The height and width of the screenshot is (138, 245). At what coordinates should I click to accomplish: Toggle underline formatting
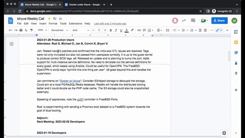tap(121, 30)
